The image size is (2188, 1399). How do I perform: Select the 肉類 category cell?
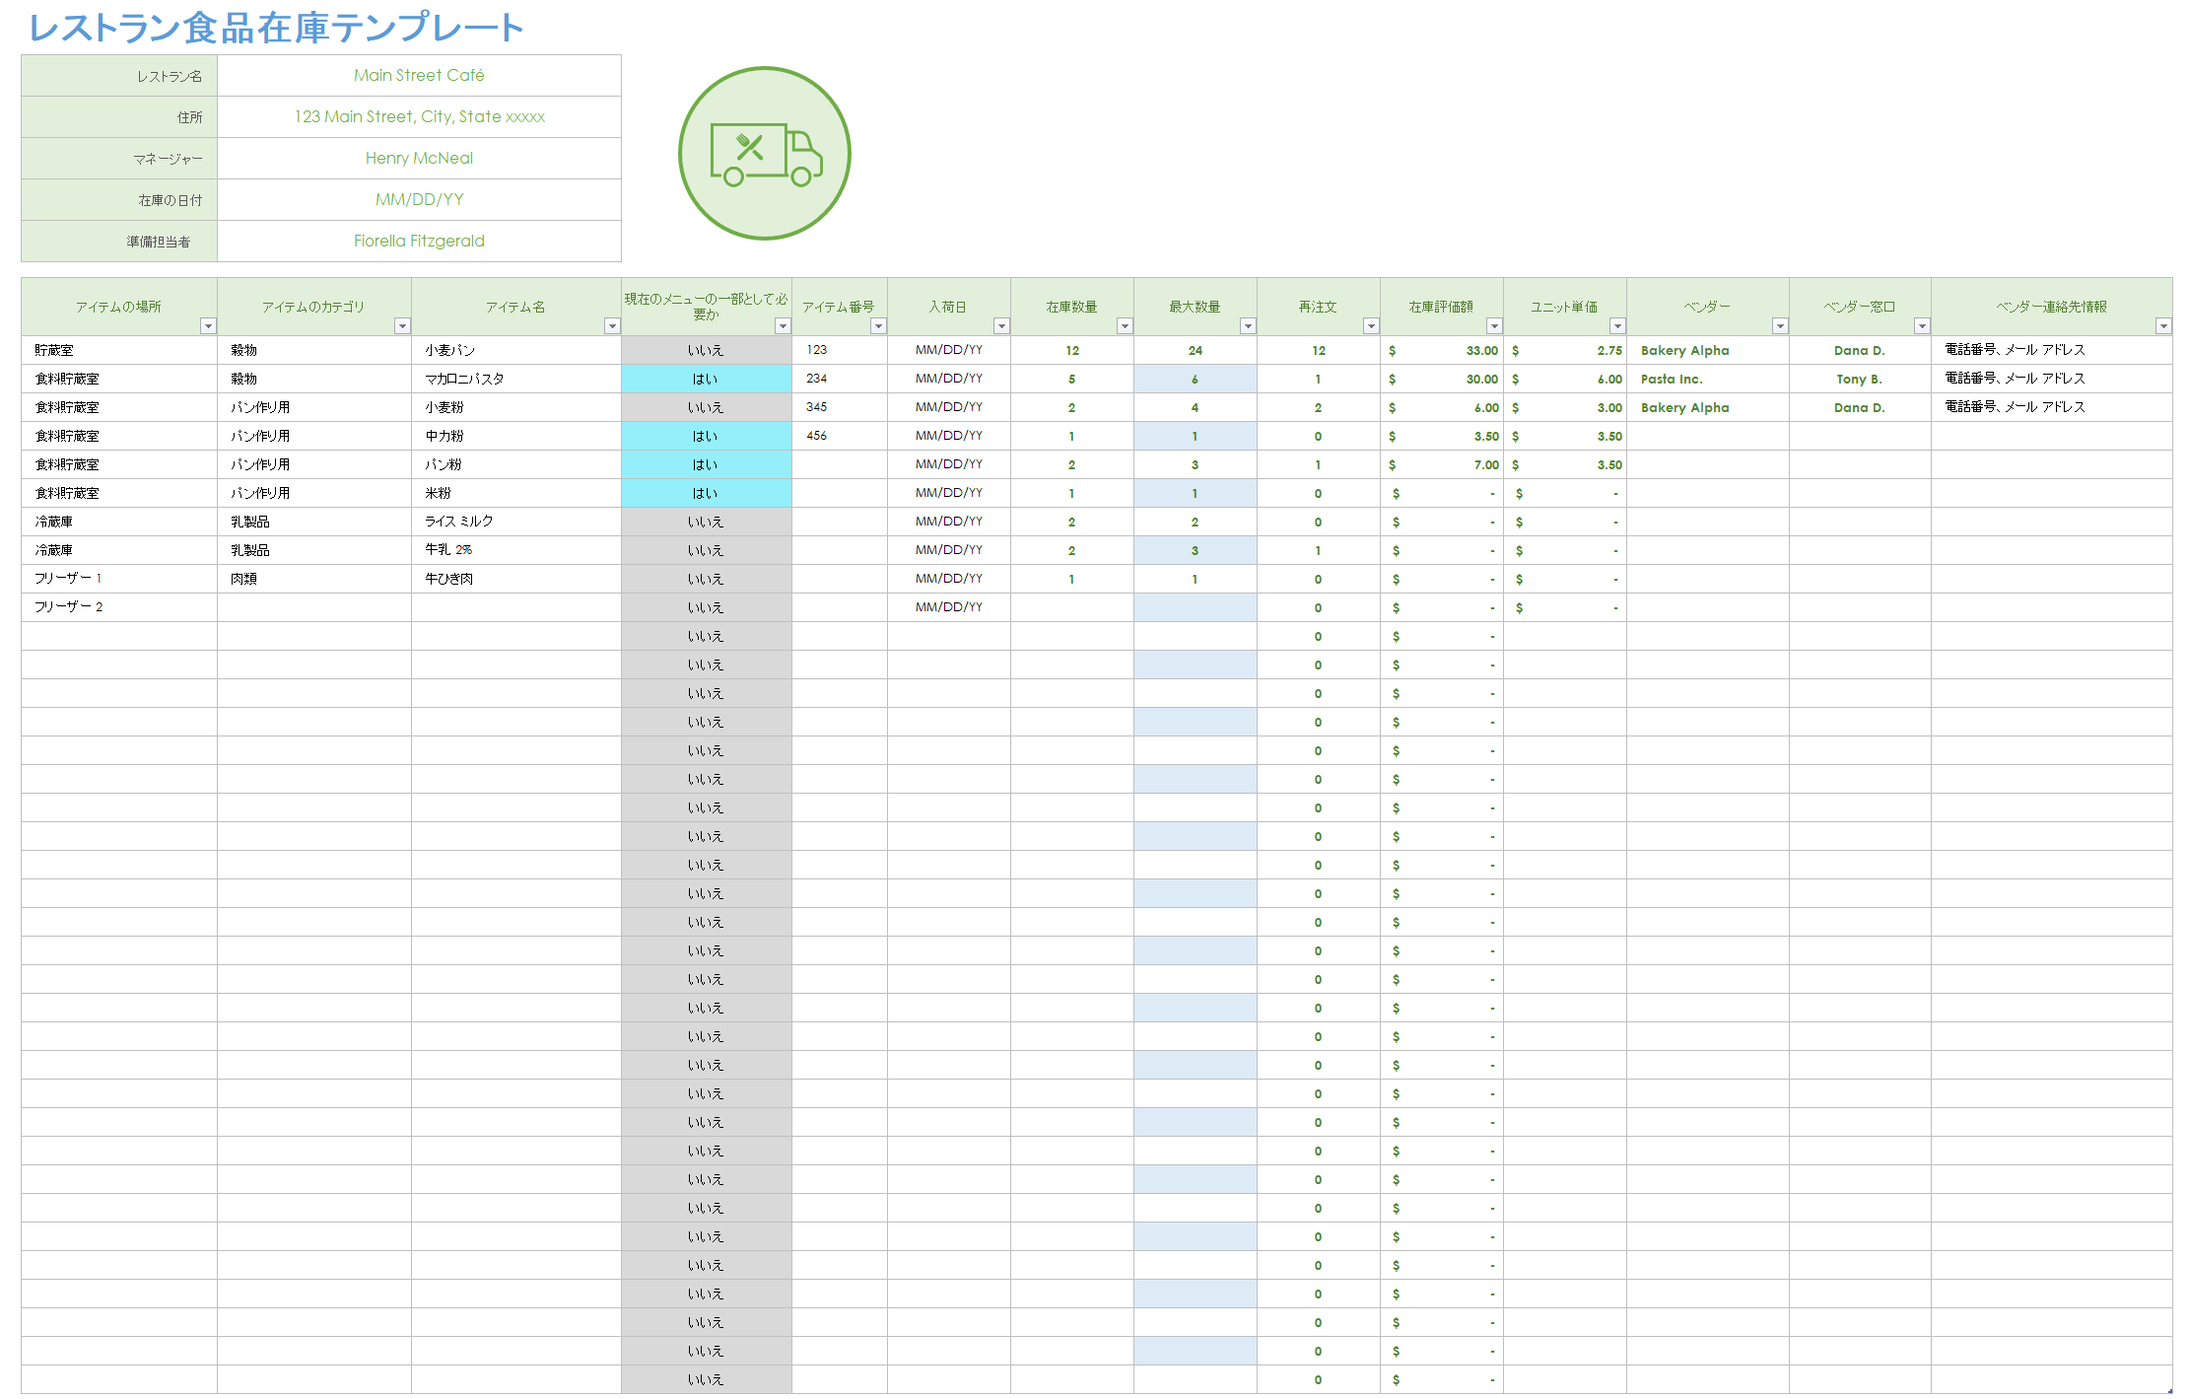click(x=314, y=579)
